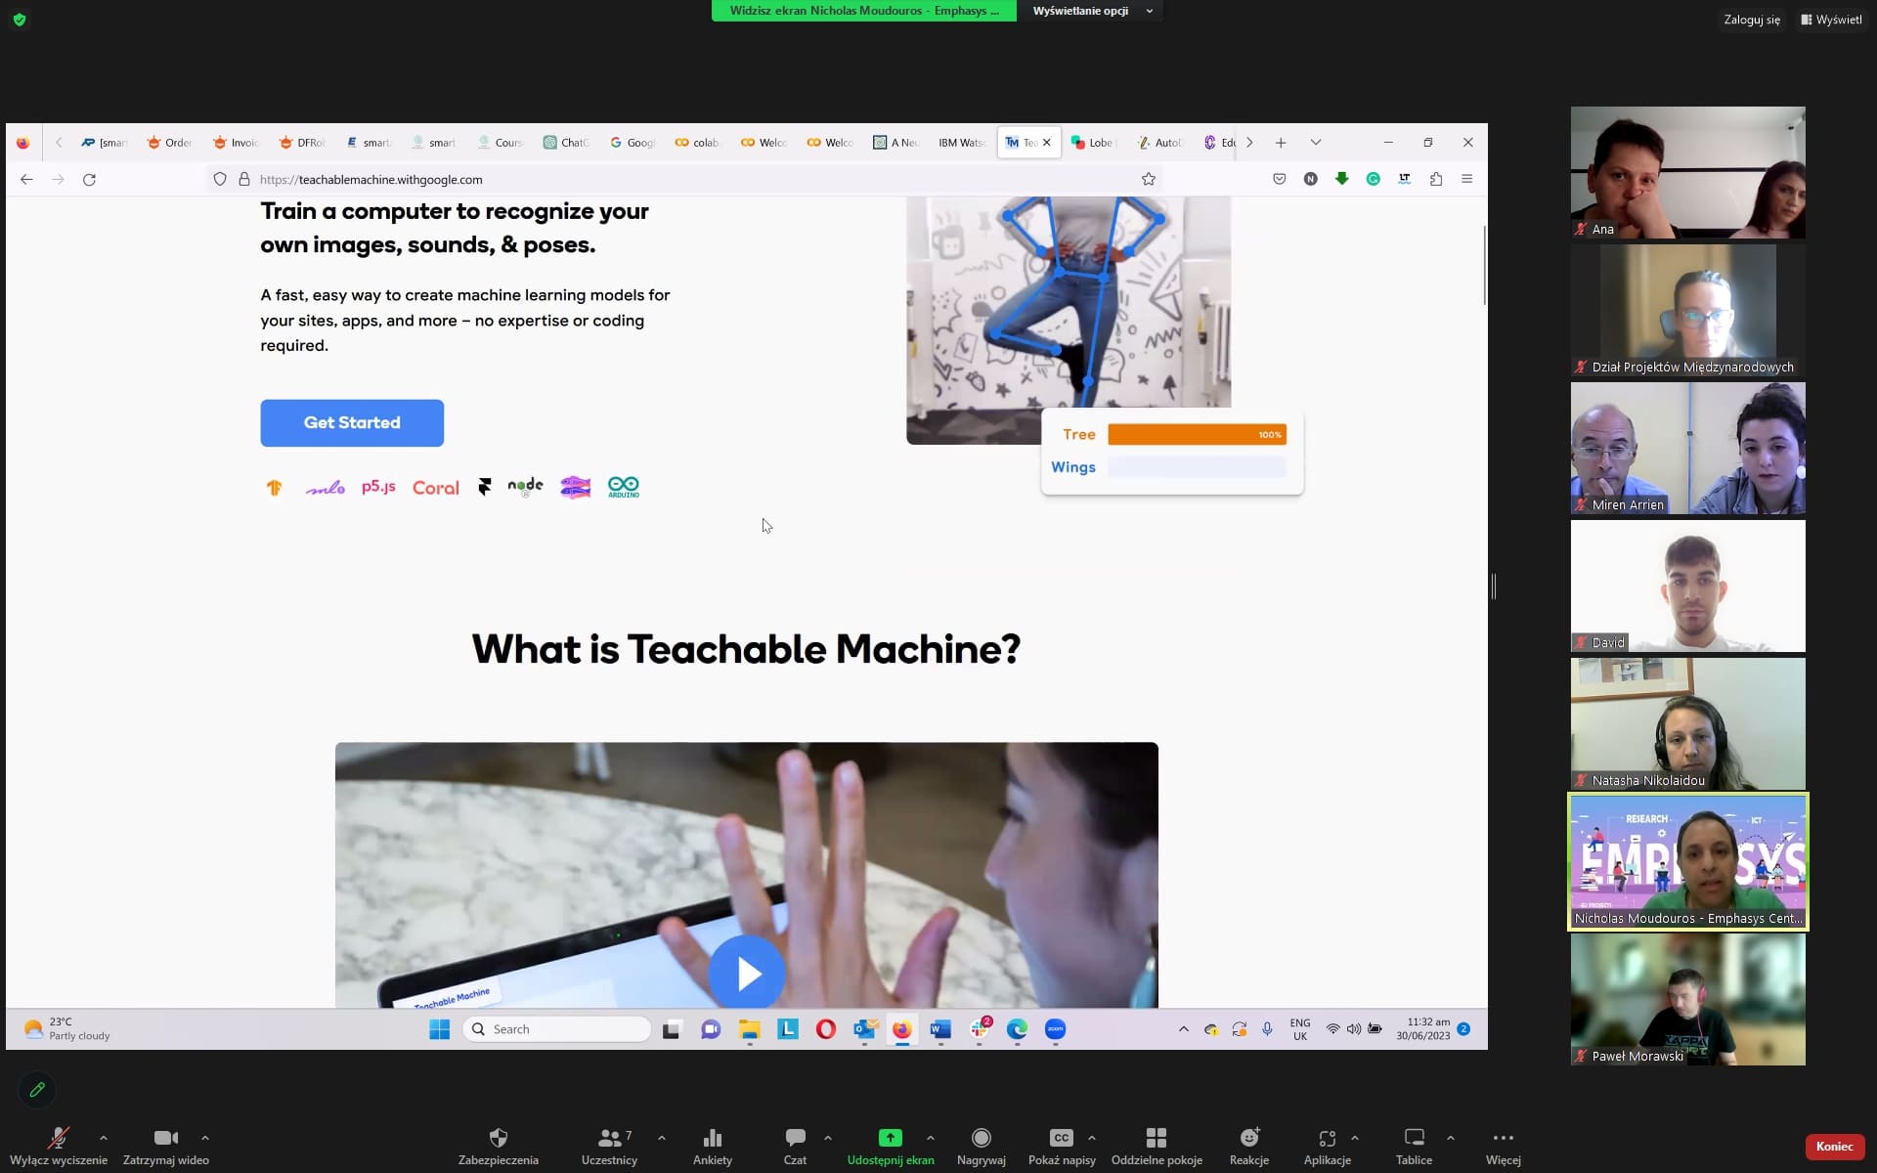This screenshot has width=1877, height=1173.
Task: Open Firefox hamburger menu
Action: click(x=1466, y=179)
